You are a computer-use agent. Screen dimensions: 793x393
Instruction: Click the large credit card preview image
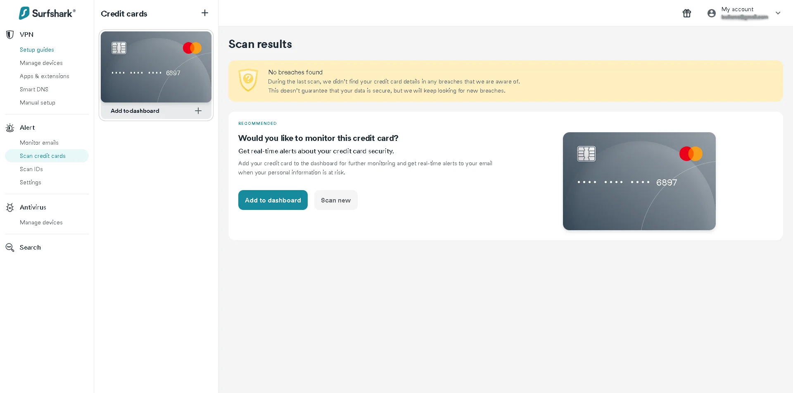pyautogui.click(x=639, y=181)
